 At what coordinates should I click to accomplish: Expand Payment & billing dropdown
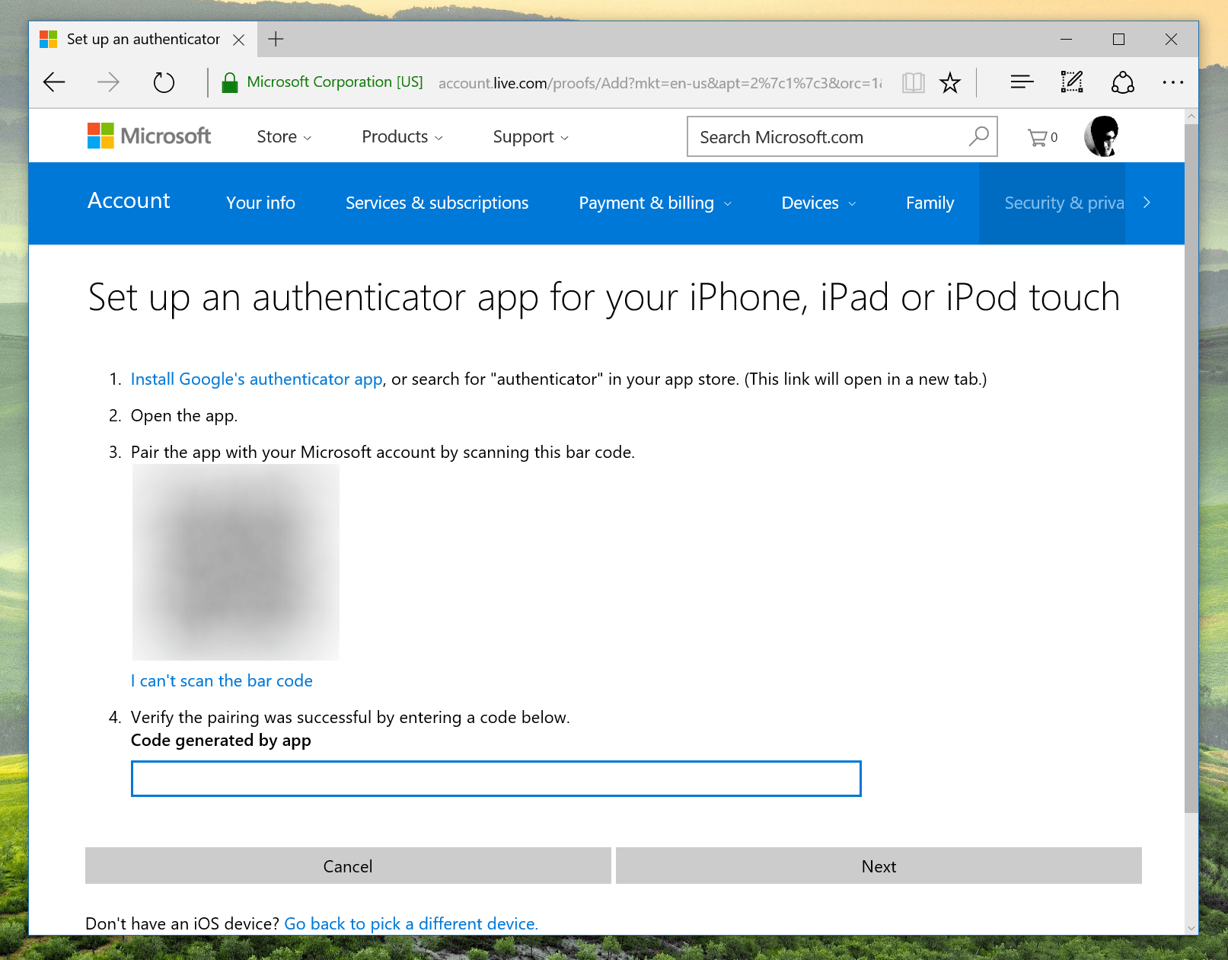(655, 203)
